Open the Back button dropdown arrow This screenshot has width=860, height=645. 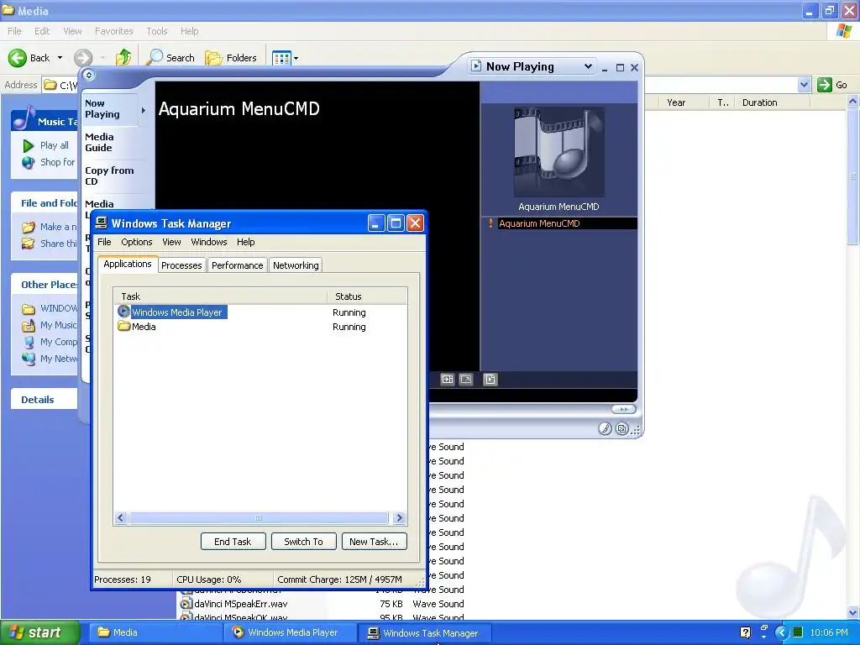[60, 58]
